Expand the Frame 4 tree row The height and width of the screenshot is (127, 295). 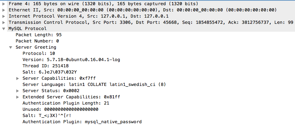pyautogui.click(x=3, y=4)
